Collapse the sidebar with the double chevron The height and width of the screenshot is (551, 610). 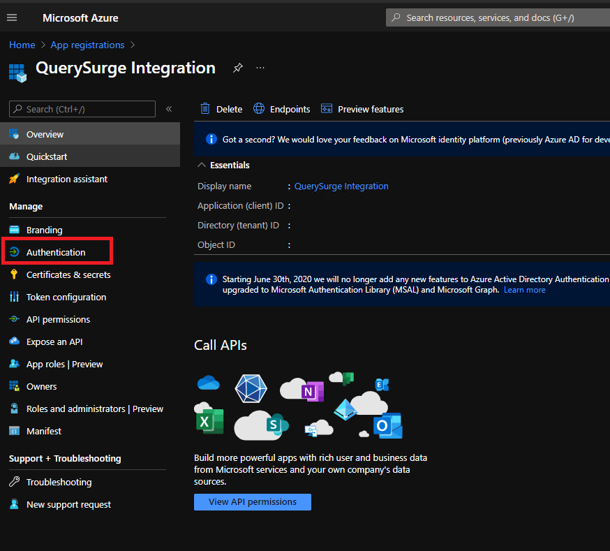[x=169, y=109]
